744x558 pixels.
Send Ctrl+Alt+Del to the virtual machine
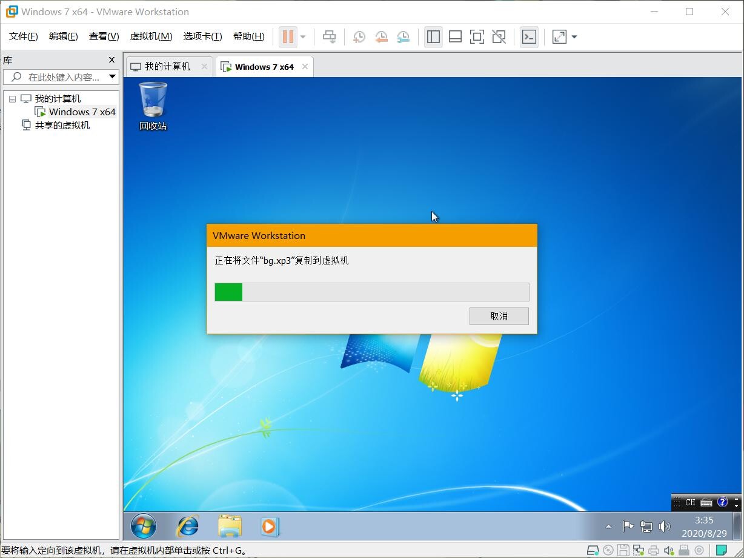point(329,37)
